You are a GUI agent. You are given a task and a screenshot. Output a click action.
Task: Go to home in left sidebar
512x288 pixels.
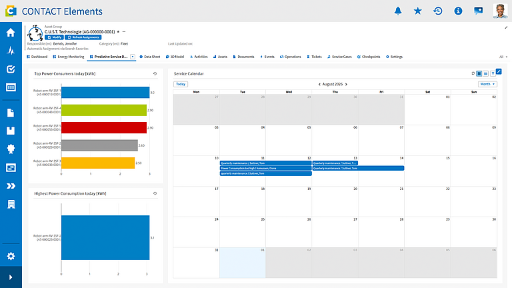click(11, 32)
